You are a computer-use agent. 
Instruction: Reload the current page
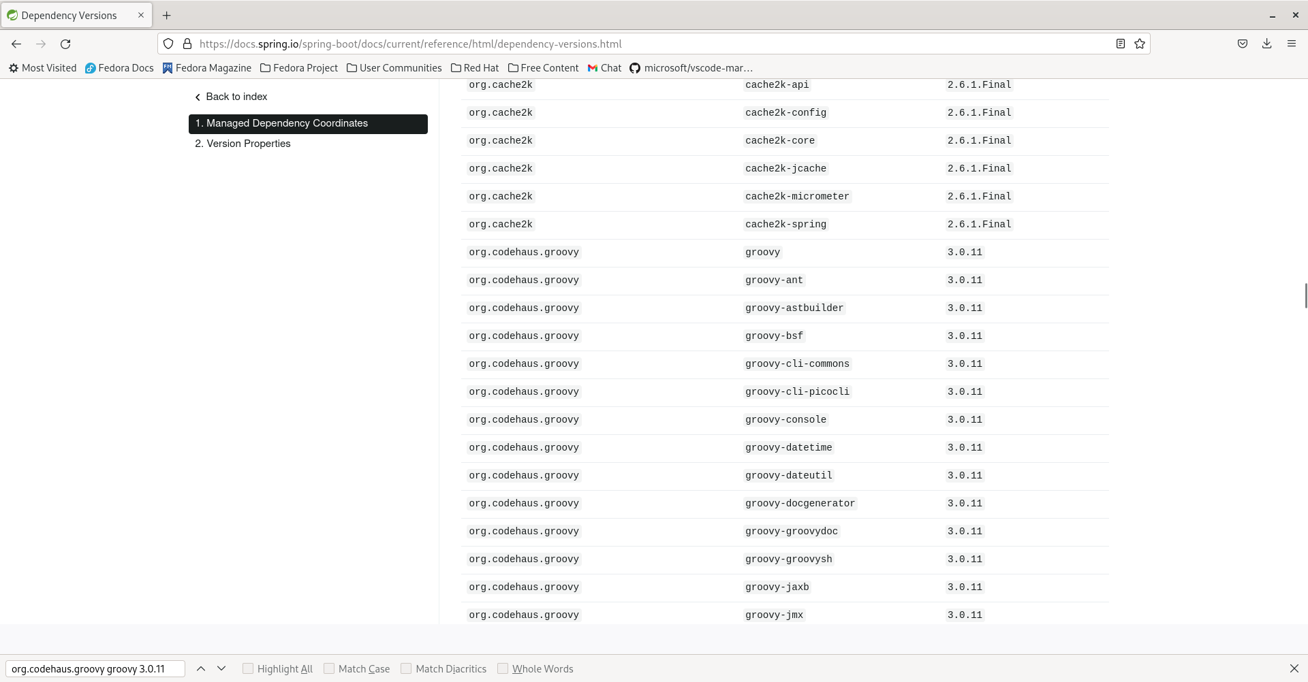point(65,44)
